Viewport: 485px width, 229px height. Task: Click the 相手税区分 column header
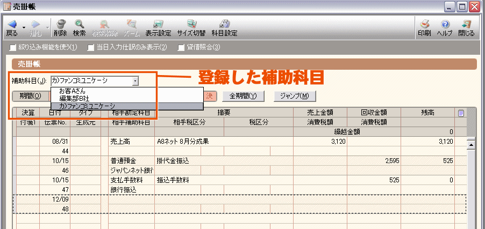tap(189, 122)
